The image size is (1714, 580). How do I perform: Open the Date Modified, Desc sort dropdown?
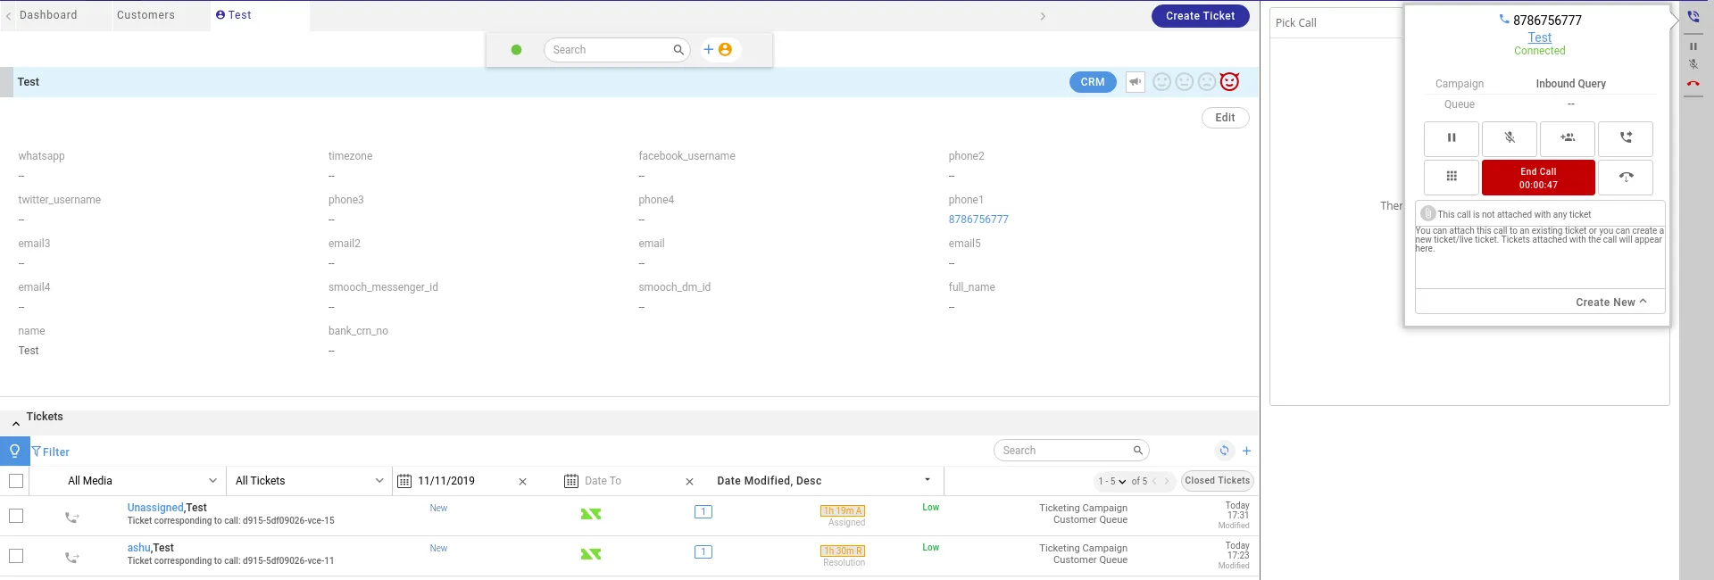click(x=824, y=481)
